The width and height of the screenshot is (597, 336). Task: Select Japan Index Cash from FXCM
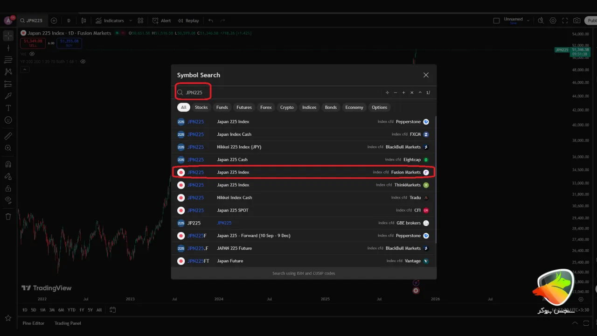(304, 134)
